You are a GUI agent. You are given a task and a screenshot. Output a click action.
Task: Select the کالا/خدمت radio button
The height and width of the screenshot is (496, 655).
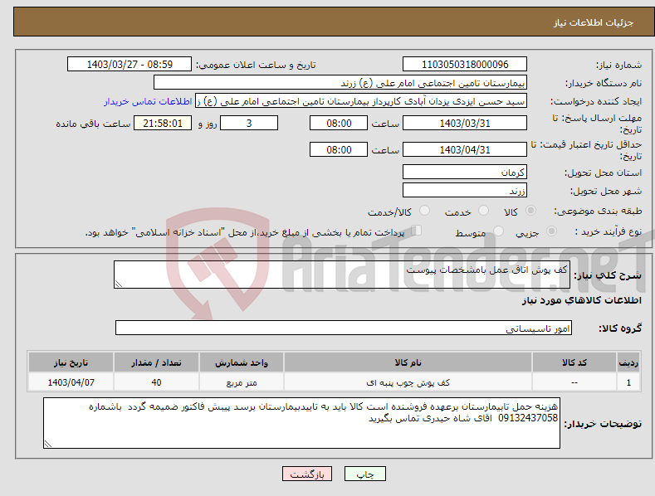click(x=424, y=211)
